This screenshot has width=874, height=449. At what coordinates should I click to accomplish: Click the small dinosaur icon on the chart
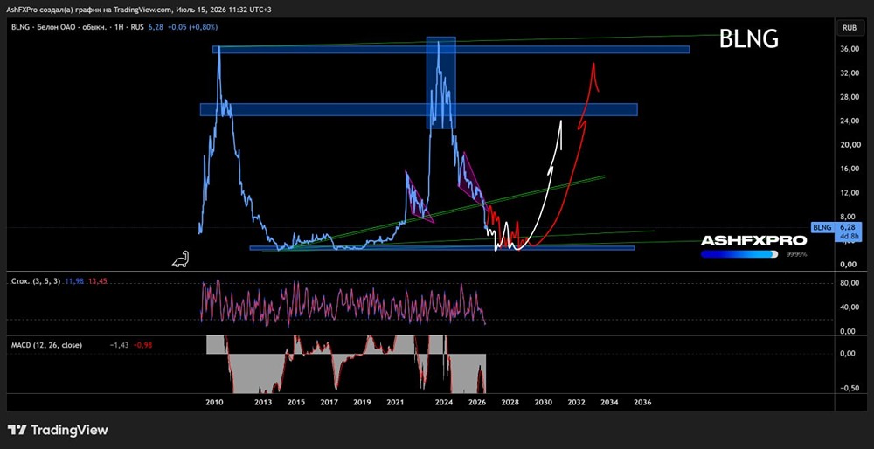[x=180, y=259]
